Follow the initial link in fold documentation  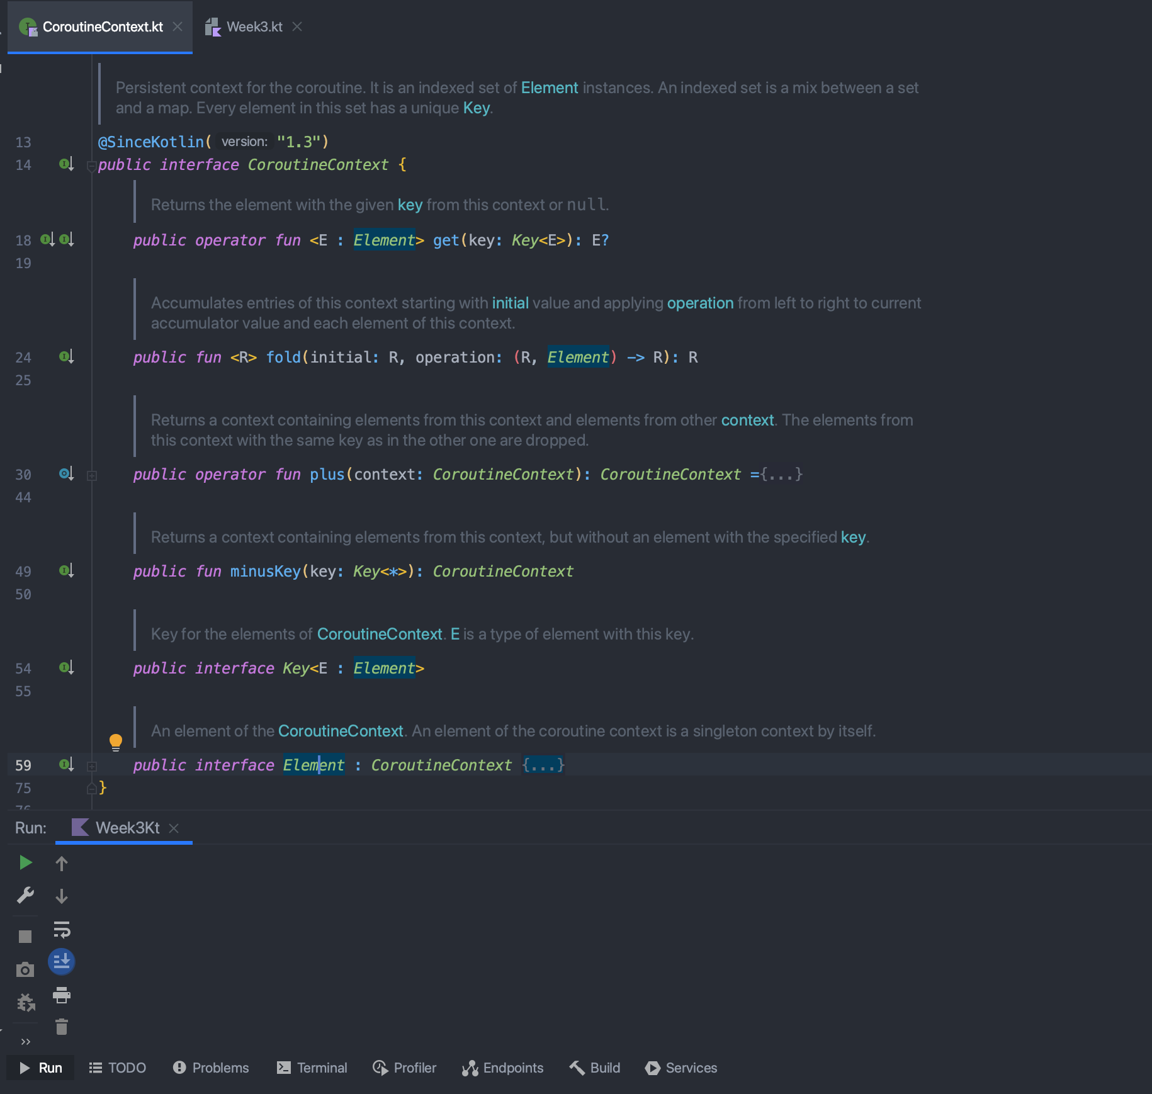pyautogui.click(x=510, y=303)
